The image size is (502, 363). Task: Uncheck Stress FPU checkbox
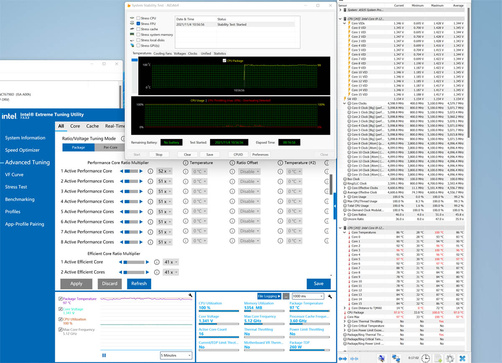coord(138,24)
